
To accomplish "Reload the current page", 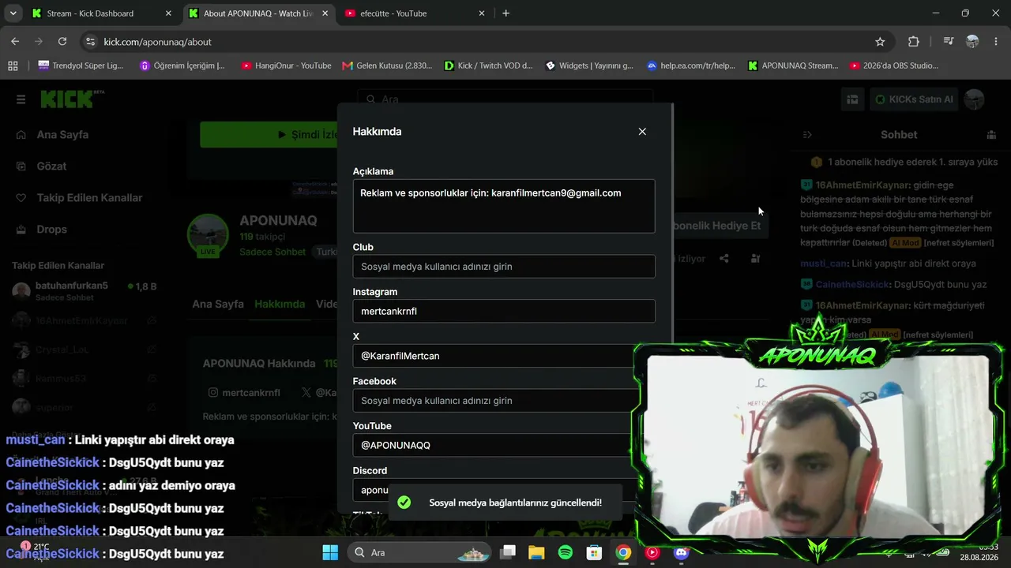I will [x=62, y=42].
